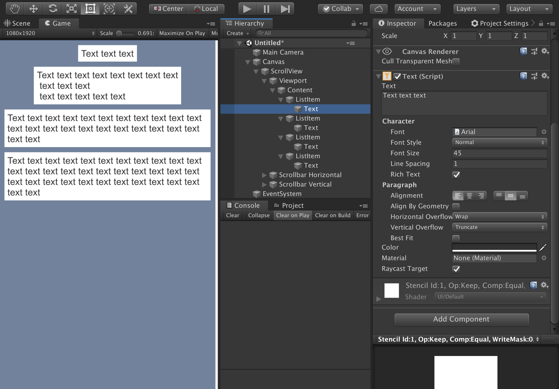Open the custom editor tools

click(128, 9)
